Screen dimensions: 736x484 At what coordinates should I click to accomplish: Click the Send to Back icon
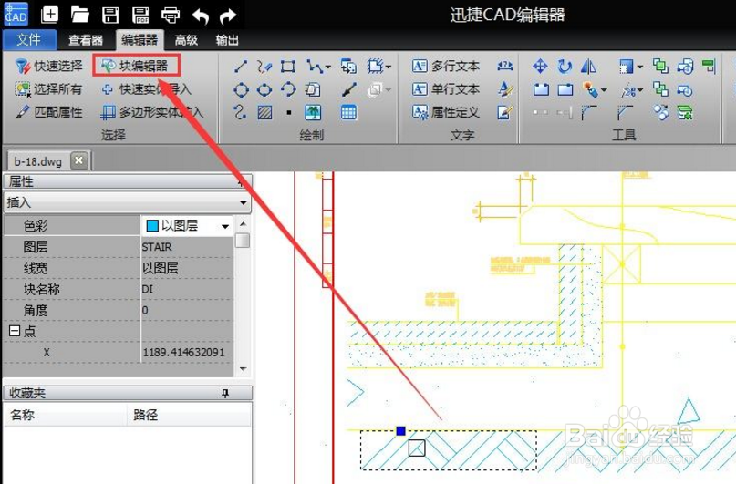(660, 89)
